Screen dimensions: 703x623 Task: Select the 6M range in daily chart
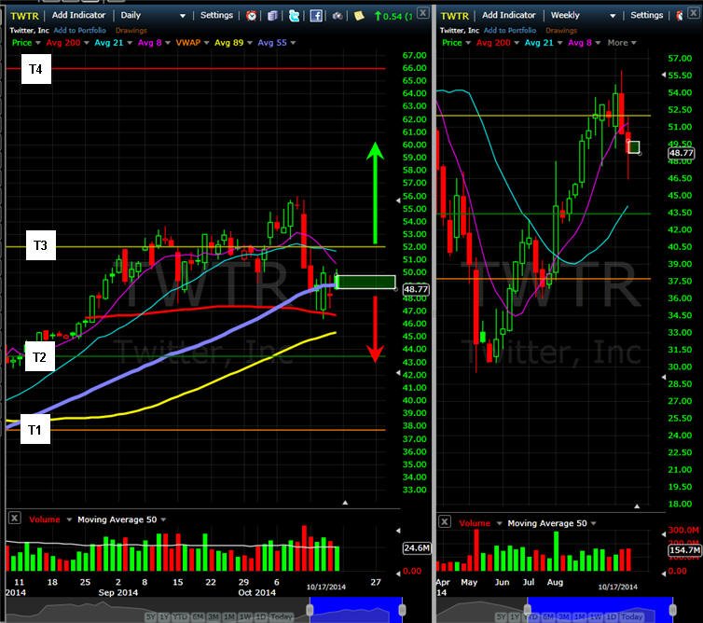tap(198, 617)
